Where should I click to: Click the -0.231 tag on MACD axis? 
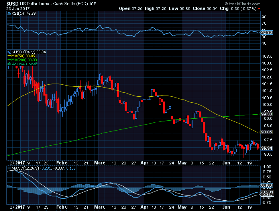[266, 192]
